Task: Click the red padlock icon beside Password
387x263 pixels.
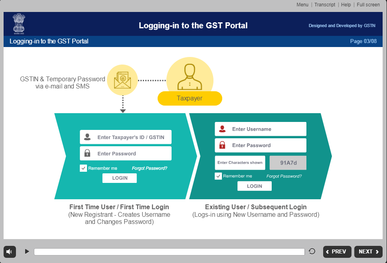Action: (x=222, y=145)
